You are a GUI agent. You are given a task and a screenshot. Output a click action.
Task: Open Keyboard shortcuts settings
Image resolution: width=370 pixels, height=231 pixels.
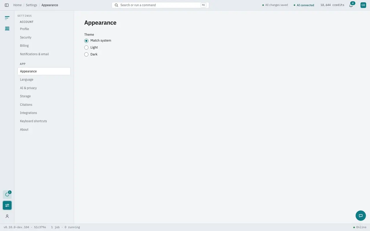pyautogui.click(x=44, y=121)
